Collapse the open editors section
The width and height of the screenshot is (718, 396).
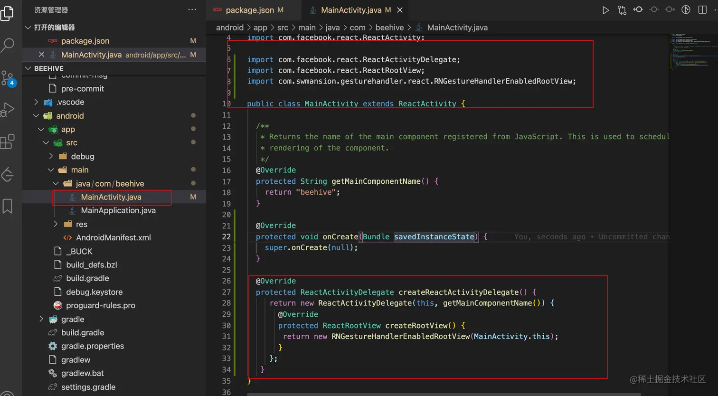point(28,28)
